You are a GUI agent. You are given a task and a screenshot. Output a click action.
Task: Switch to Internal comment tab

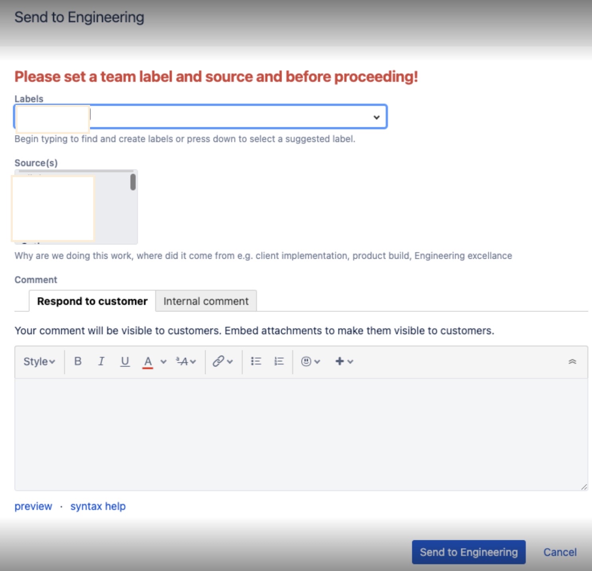[206, 301]
